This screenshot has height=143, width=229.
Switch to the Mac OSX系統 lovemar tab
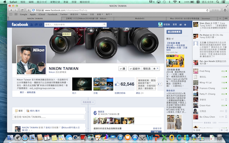tap(192, 19)
